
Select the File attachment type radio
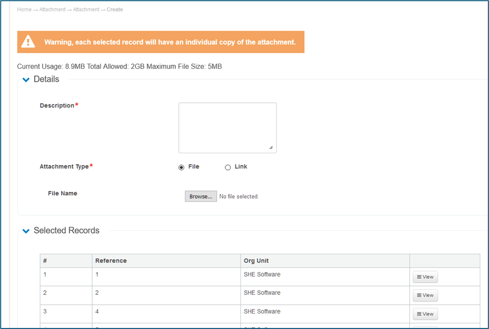pyautogui.click(x=181, y=167)
